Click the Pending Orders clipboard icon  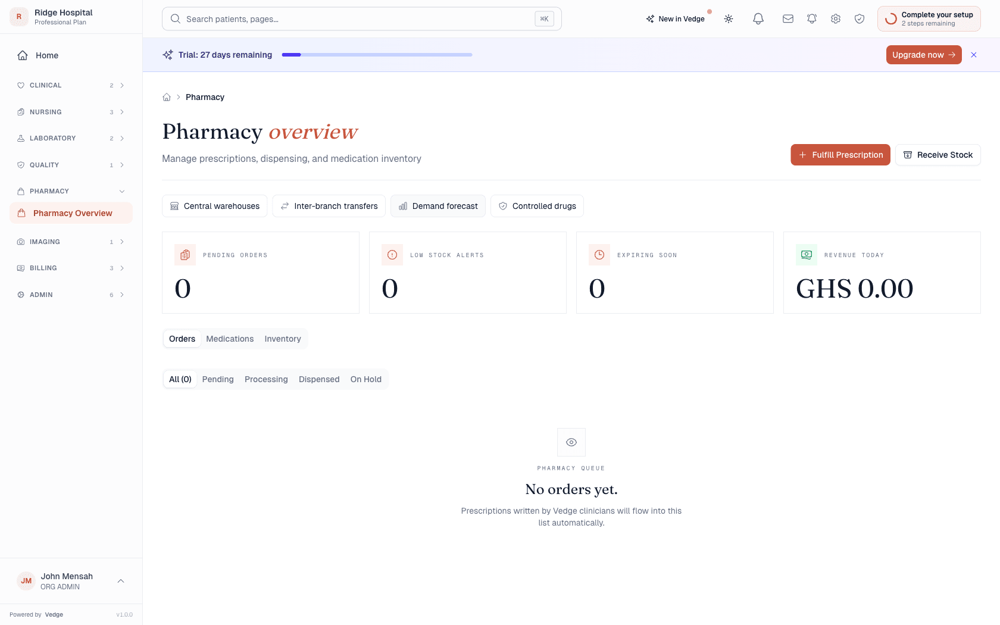[185, 255]
